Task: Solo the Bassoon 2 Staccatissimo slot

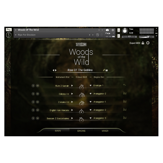Action: (33, 118)
